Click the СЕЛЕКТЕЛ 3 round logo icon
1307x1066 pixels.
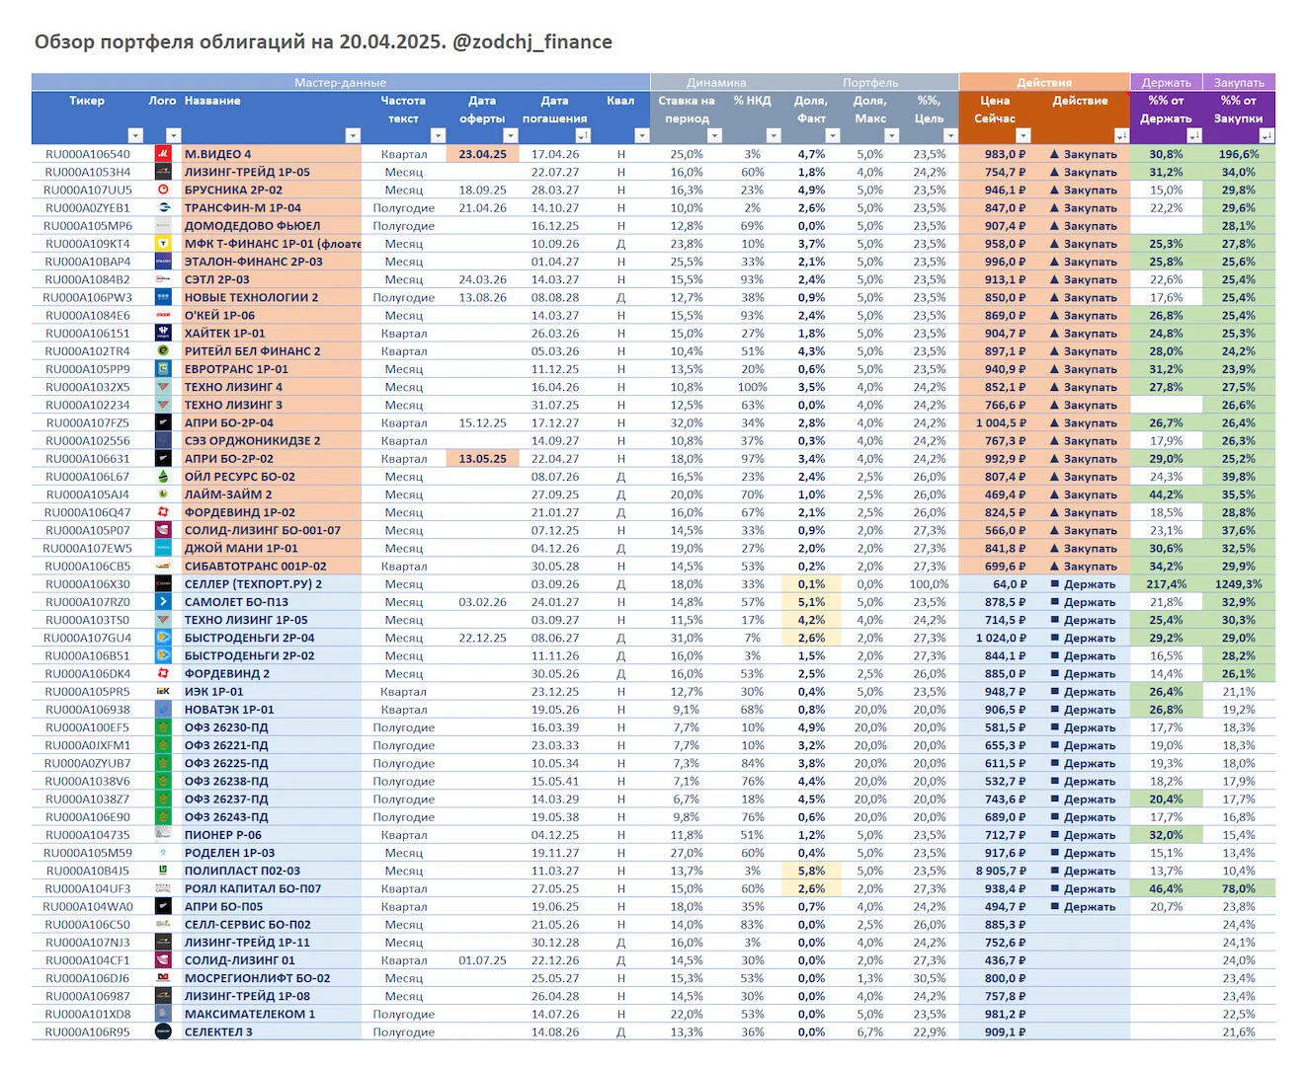pos(163,1031)
